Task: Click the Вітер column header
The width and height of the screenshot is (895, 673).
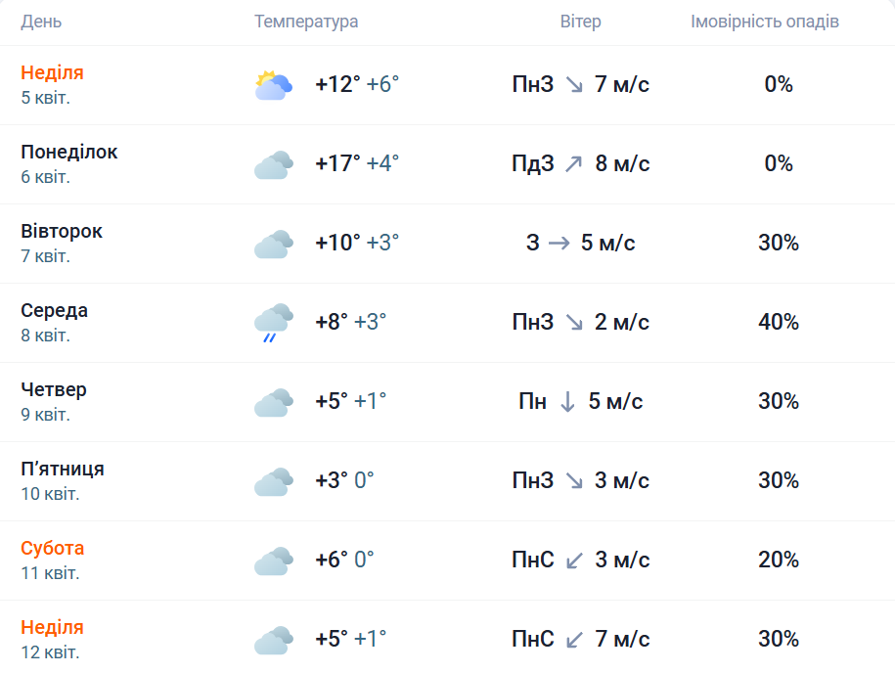Action: (x=581, y=22)
